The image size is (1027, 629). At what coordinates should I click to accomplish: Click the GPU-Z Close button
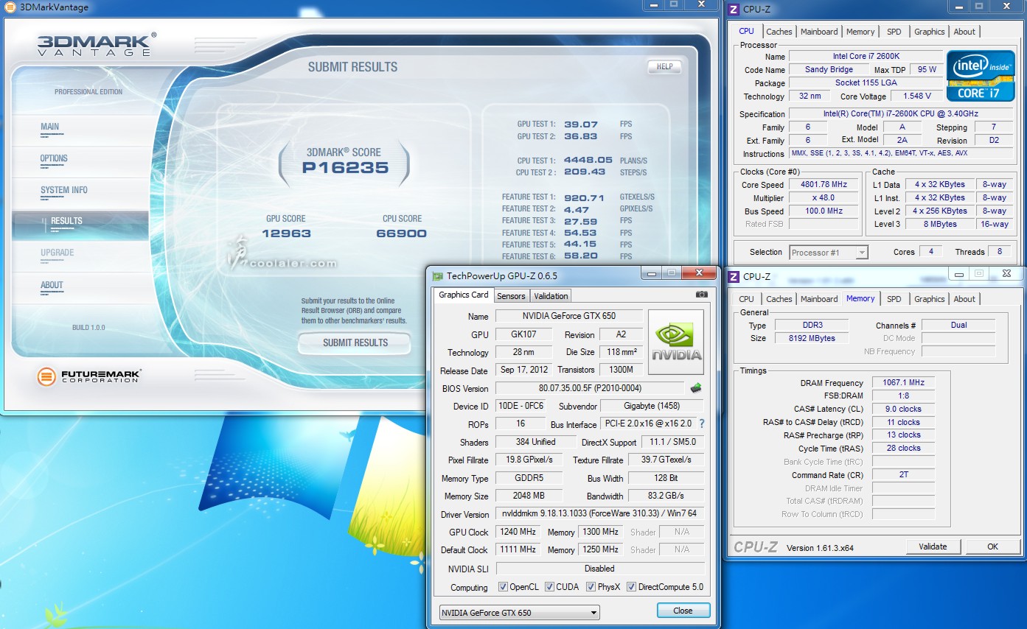(683, 611)
